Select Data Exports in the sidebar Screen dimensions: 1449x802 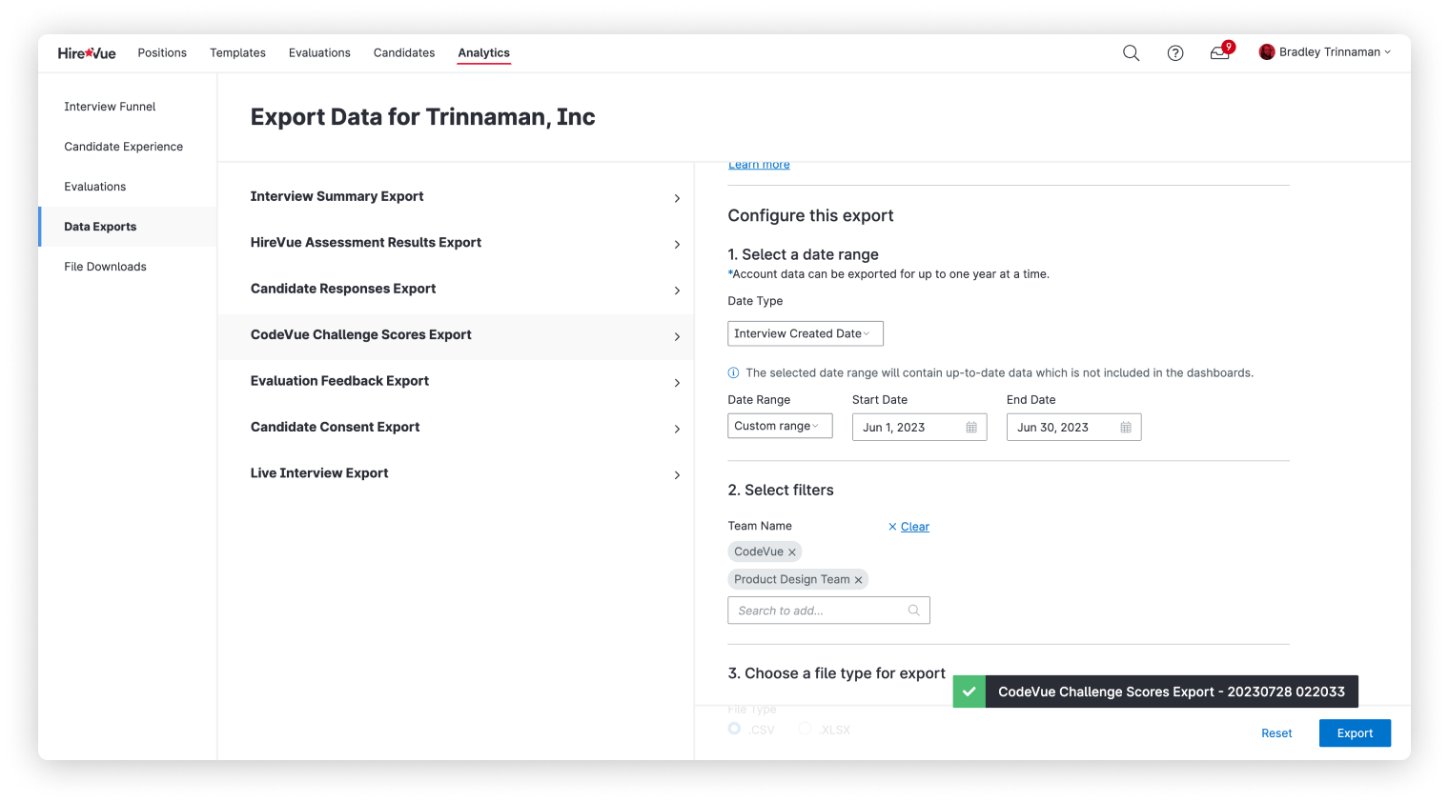128,227
